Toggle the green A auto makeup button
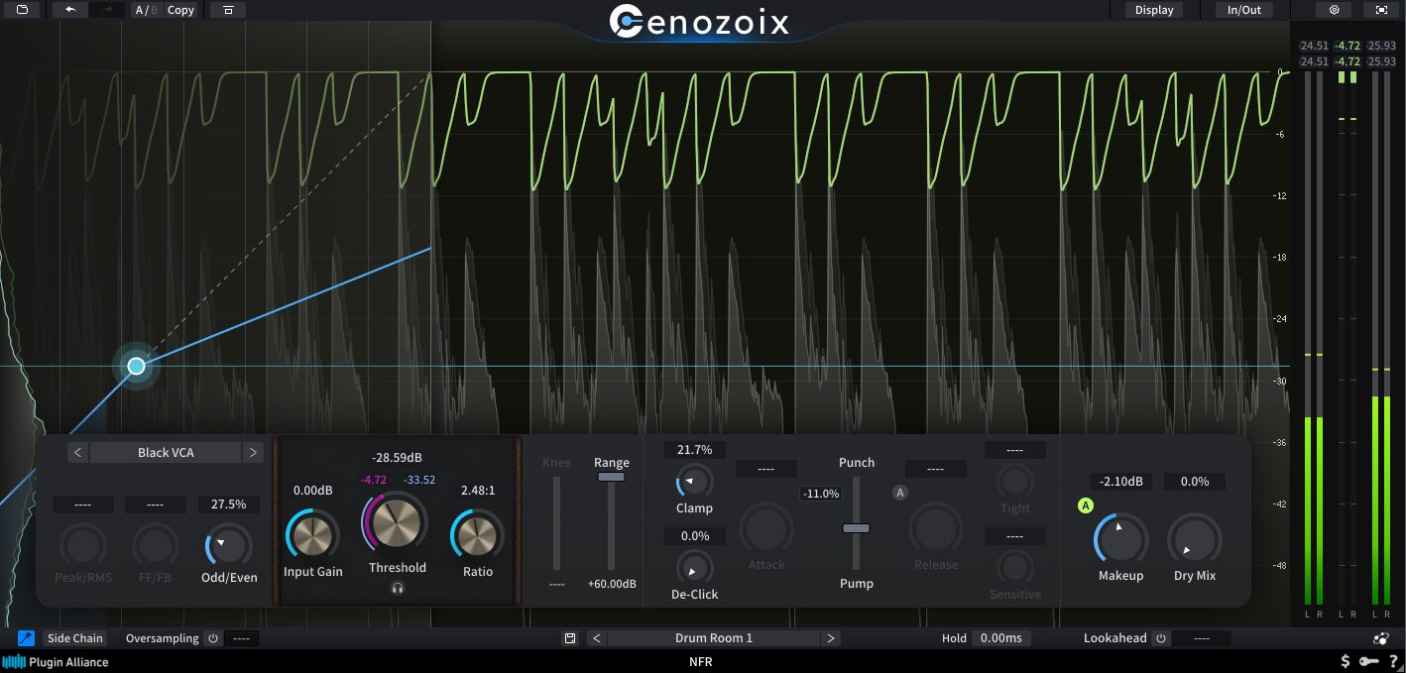Screen dimensions: 1406x673 coord(1085,506)
